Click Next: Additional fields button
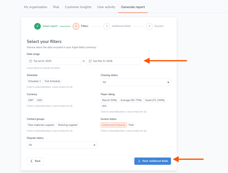228x173 pixels. [x=152, y=161]
